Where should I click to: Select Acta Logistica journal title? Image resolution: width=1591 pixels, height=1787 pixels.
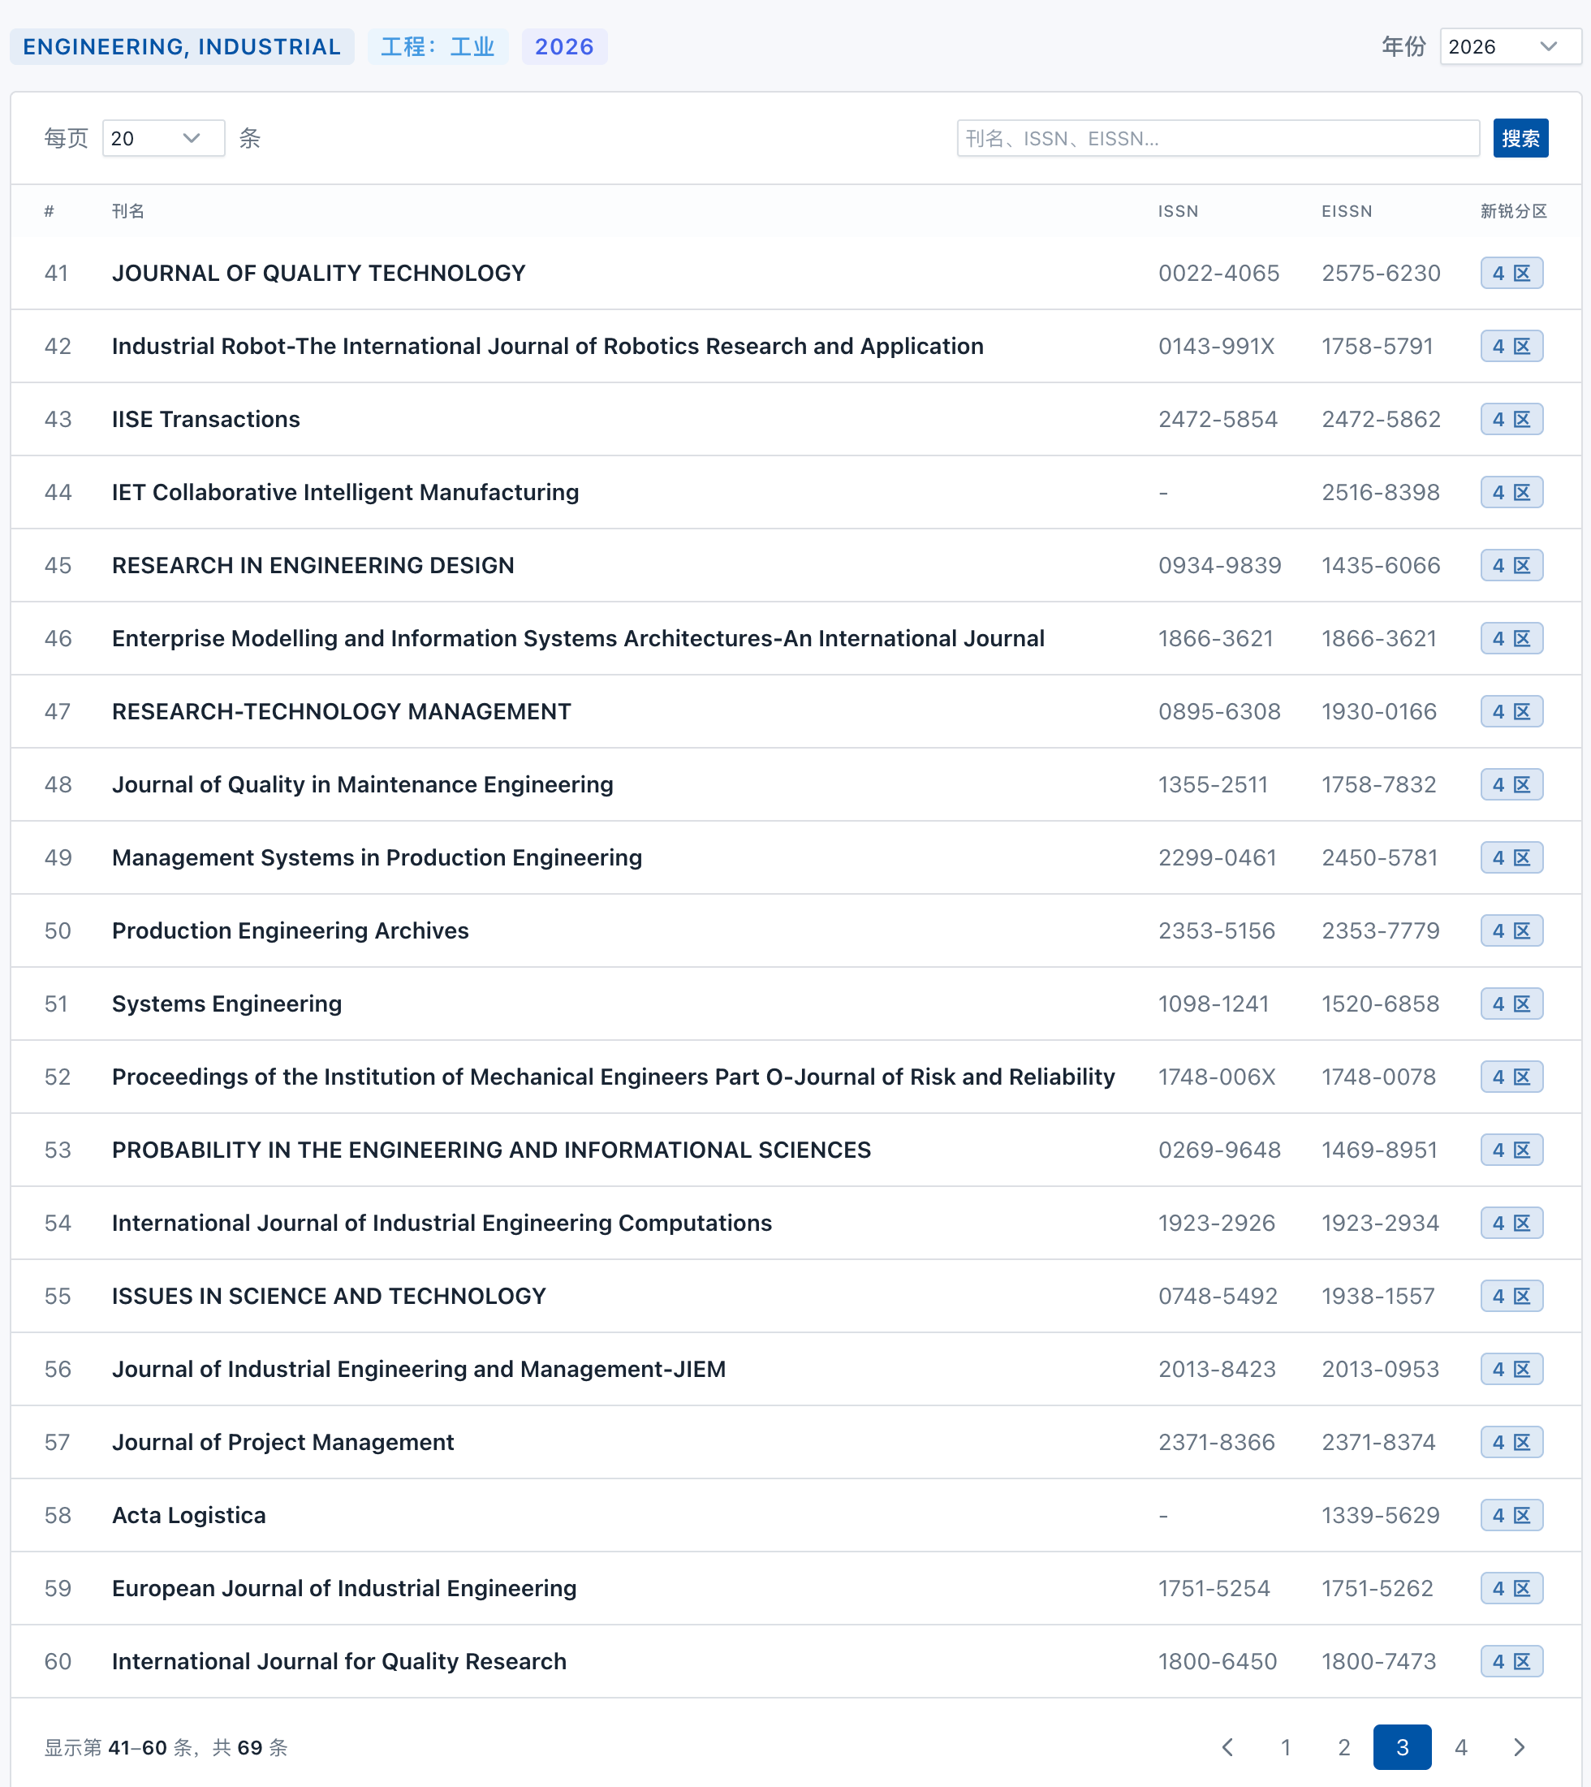(189, 1514)
